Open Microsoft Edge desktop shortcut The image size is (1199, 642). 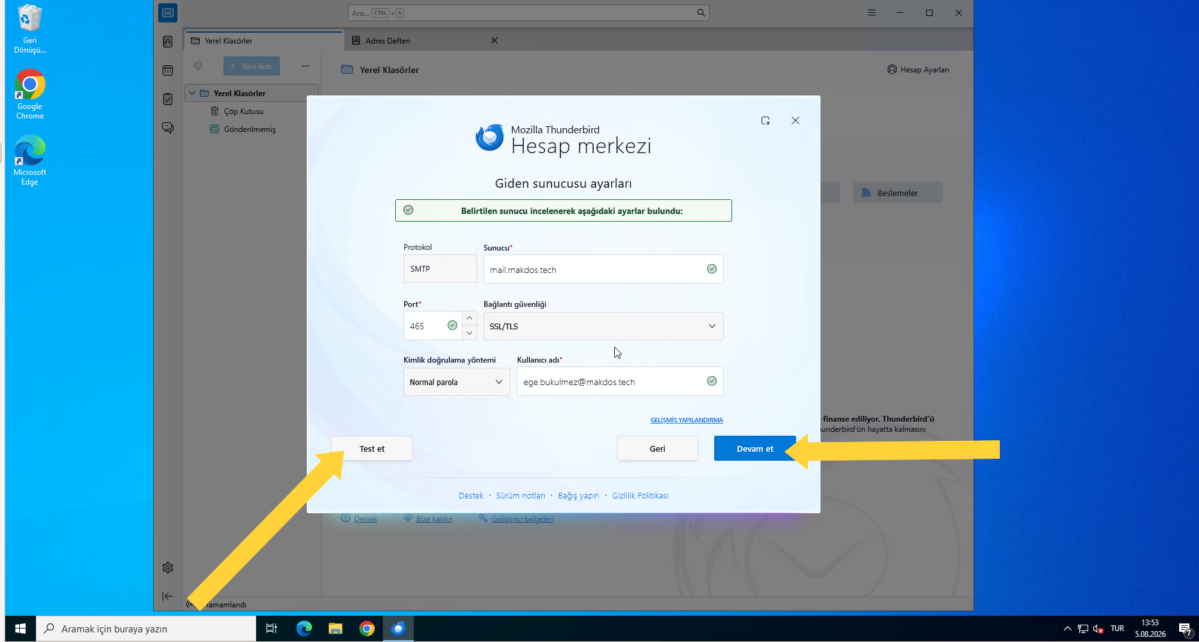(30, 160)
